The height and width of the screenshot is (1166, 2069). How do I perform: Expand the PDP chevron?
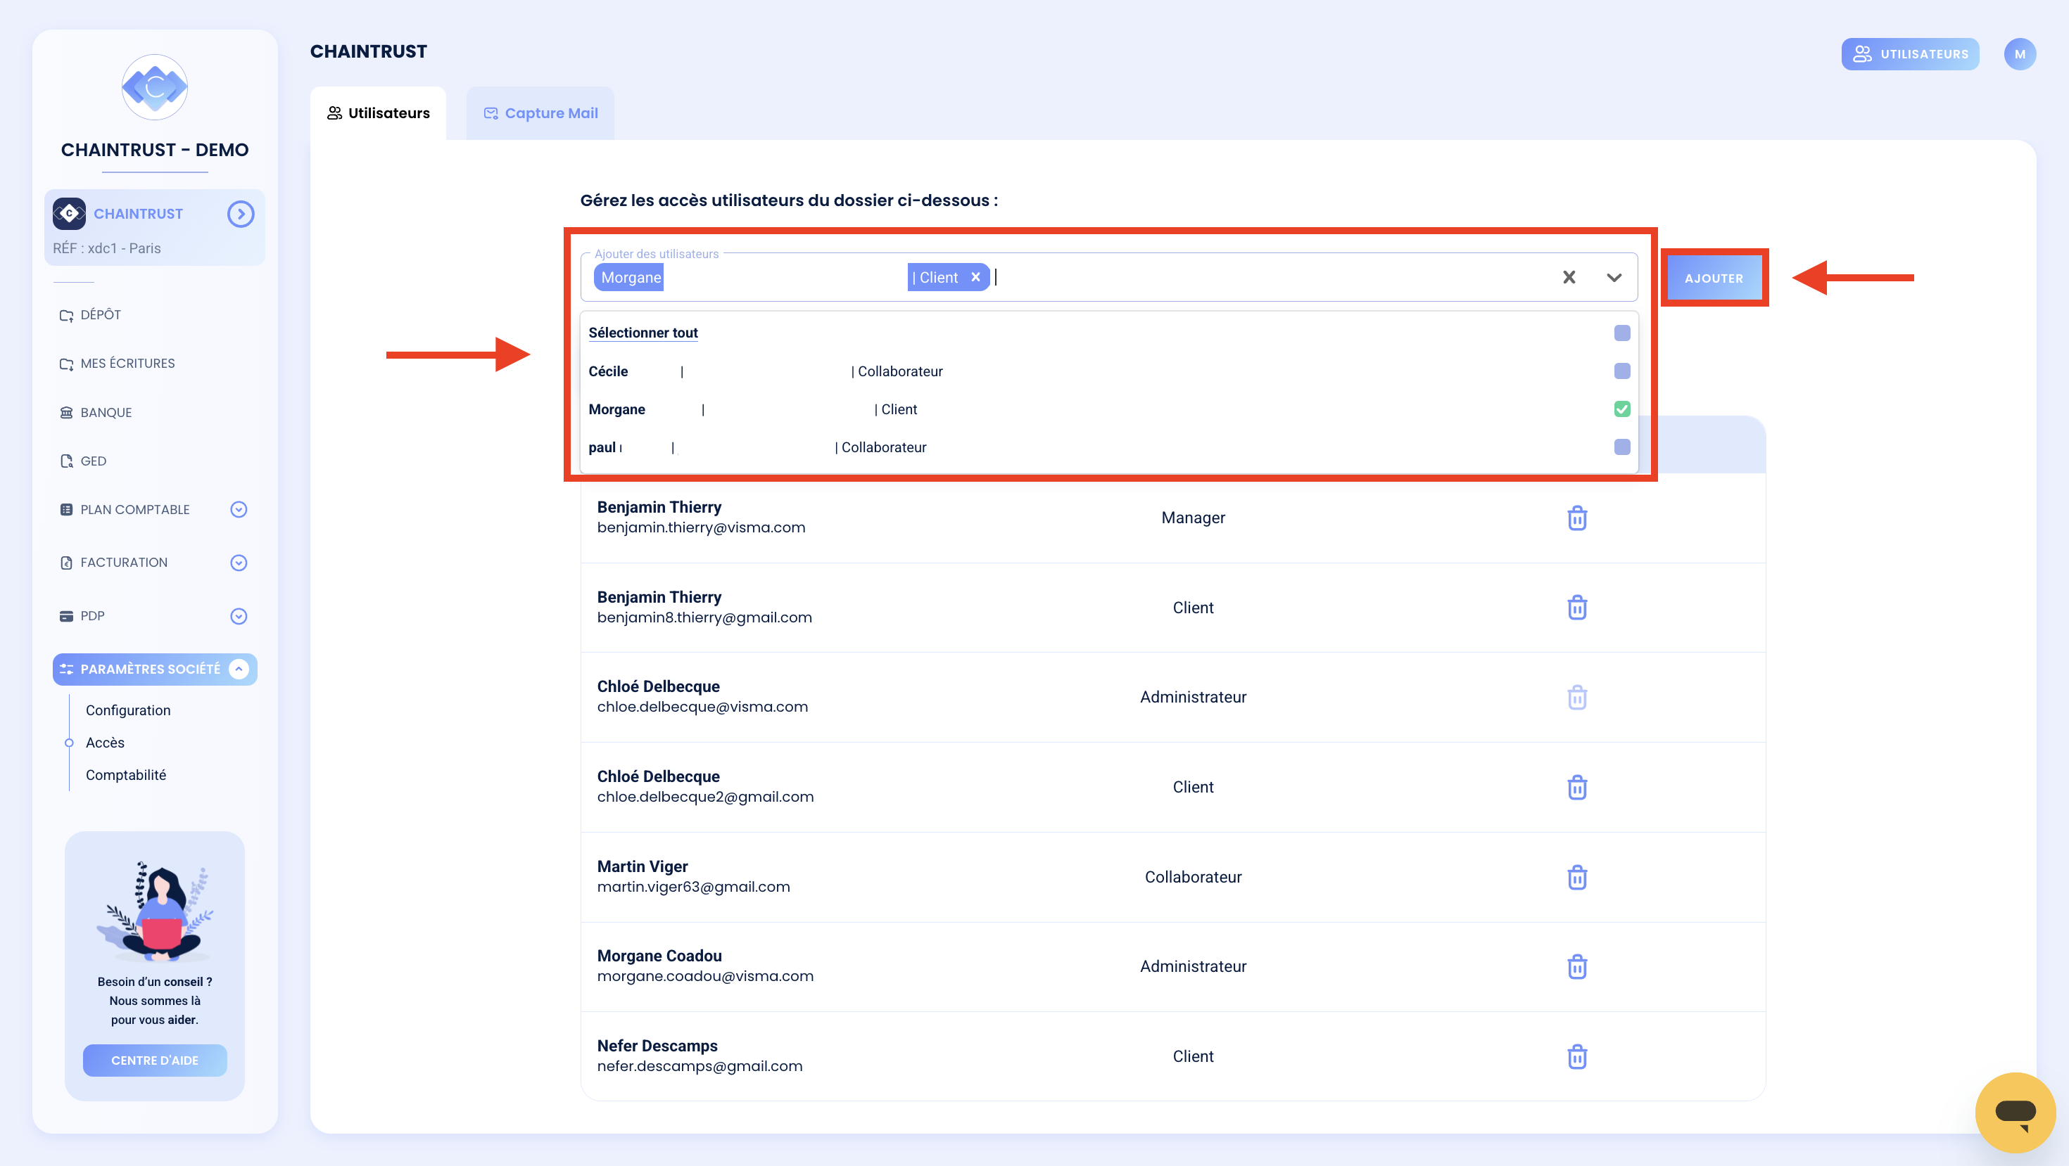(239, 615)
